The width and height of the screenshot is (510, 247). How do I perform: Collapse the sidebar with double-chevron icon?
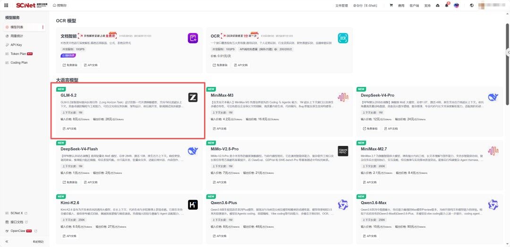pyautogui.click(x=7, y=241)
